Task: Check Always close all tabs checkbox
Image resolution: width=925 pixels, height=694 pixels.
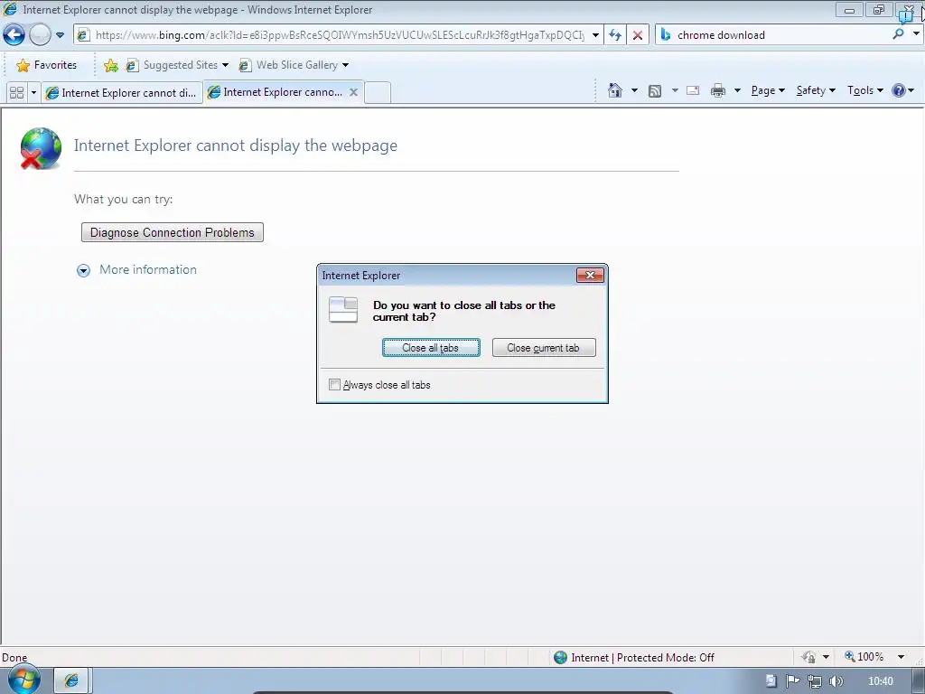Action: click(334, 385)
